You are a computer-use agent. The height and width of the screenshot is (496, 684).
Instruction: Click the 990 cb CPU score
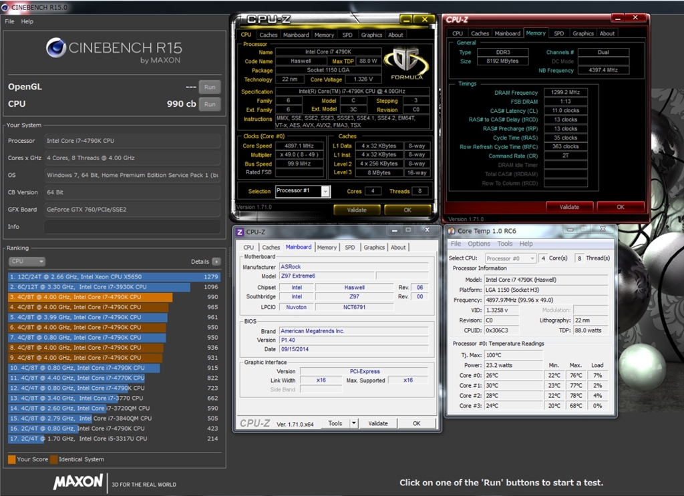[x=181, y=103]
